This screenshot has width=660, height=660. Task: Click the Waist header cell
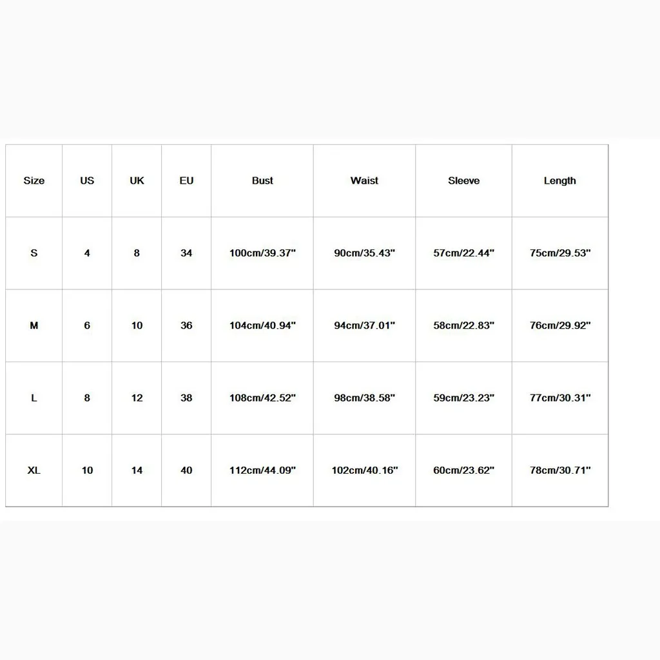(365, 181)
